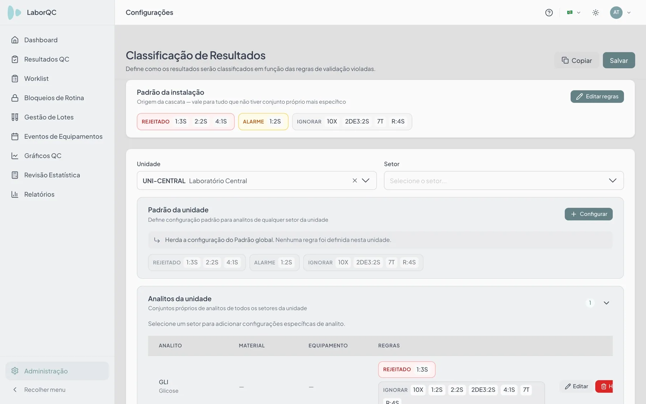Click the inherit arrow icon in unit message
Viewport: 646px width, 404px height.
pos(157,240)
